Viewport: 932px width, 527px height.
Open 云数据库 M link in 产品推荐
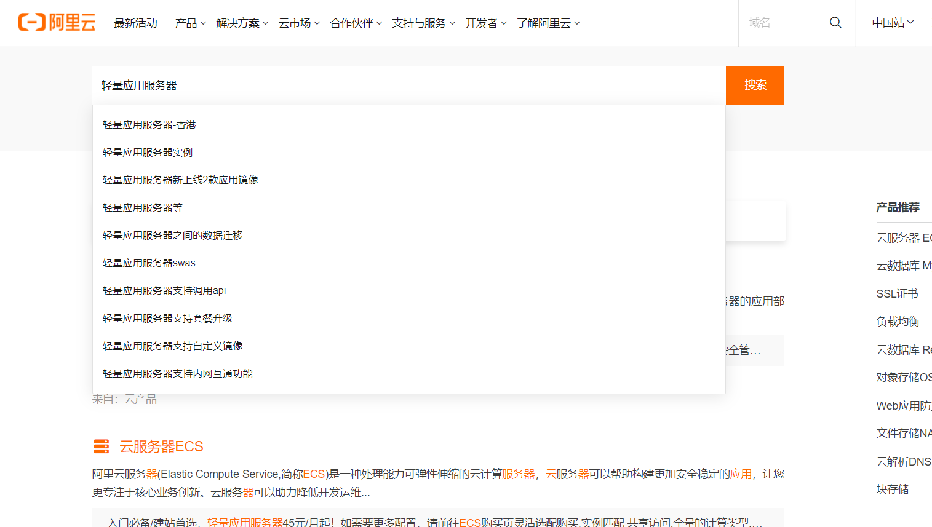click(904, 266)
